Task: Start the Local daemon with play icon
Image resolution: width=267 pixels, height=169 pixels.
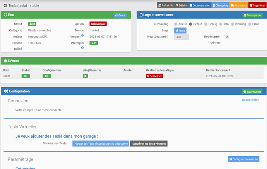Action: click(86, 76)
